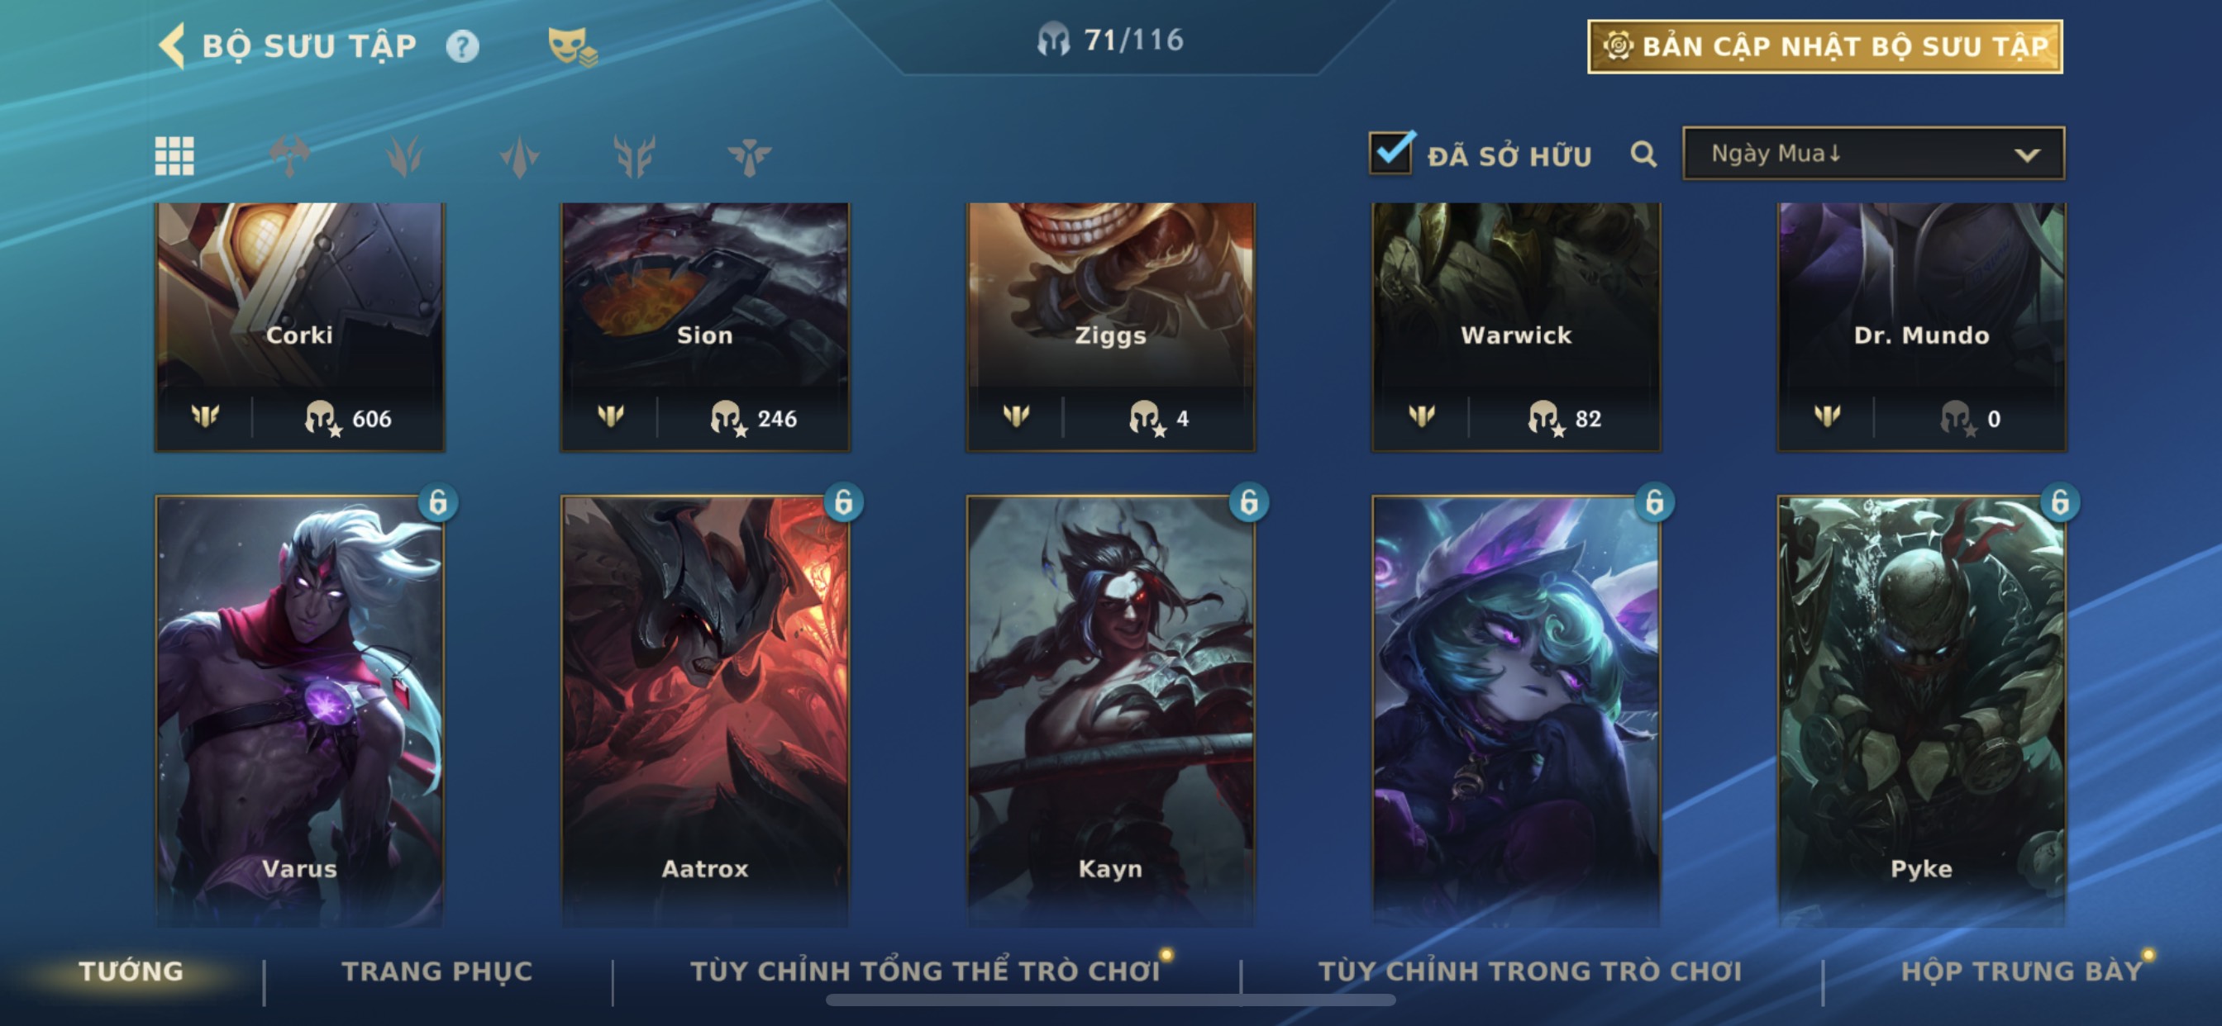Expand the Ngày Mua sort dropdown
This screenshot has width=2222, height=1026.
(x=1873, y=154)
